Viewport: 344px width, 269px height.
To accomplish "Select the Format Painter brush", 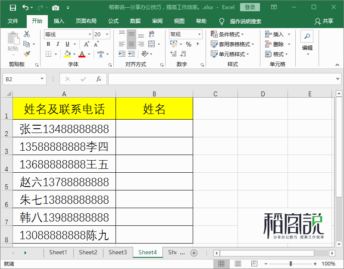I will coord(27,54).
